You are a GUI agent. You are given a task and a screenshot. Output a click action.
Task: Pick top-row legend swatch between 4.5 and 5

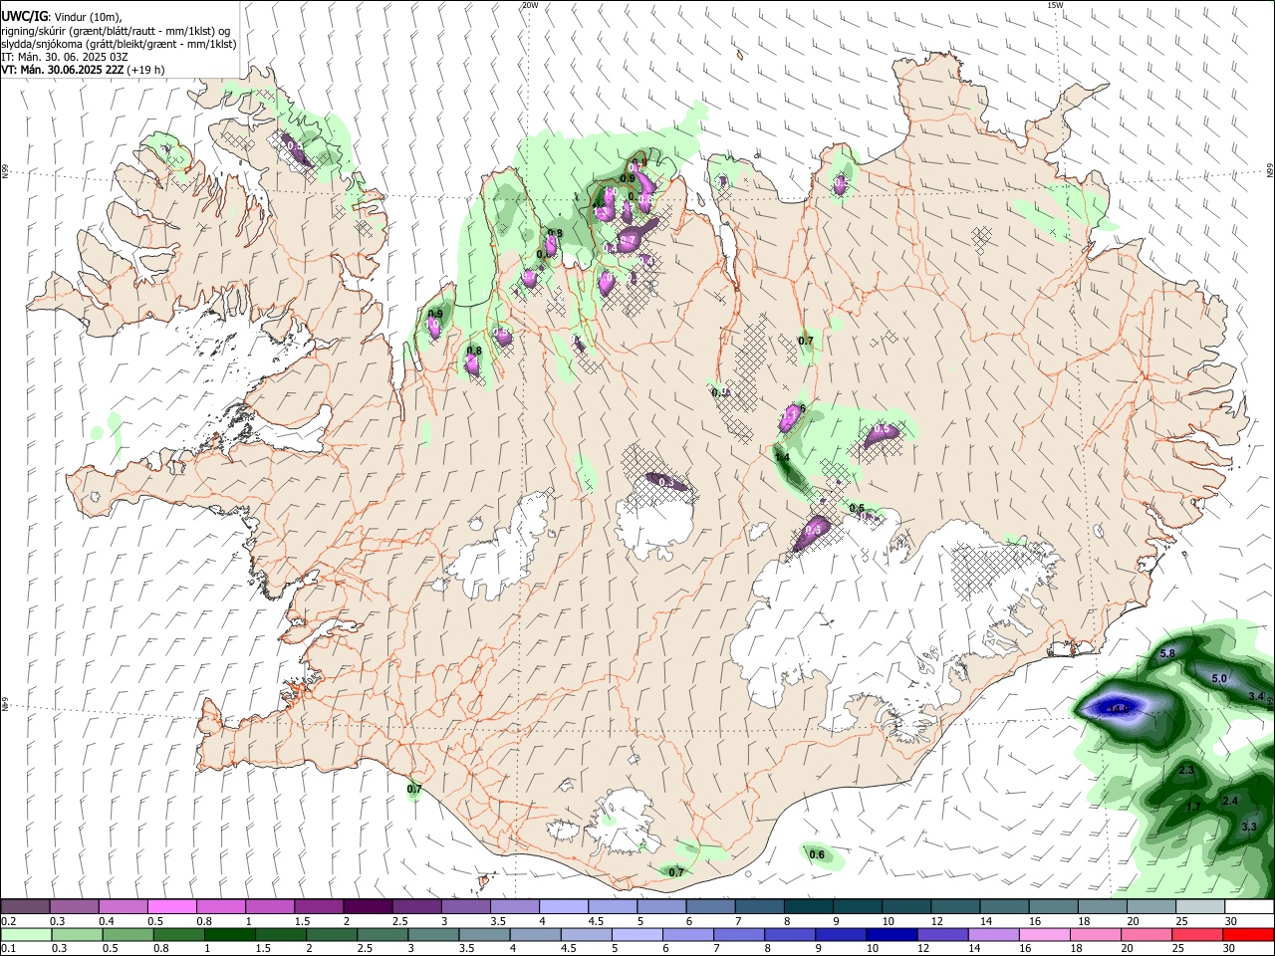pyautogui.click(x=612, y=907)
